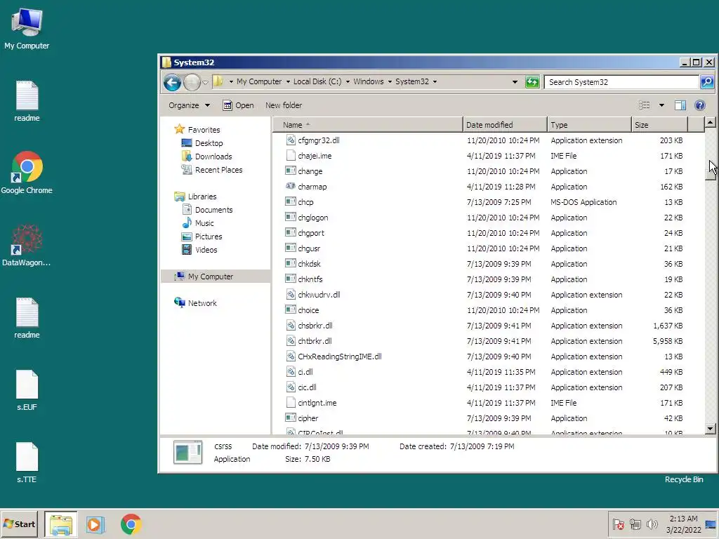Expand the Local Disk (C:) breadcrumb arrow
The image size is (719, 539).
[x=348, y=81]
